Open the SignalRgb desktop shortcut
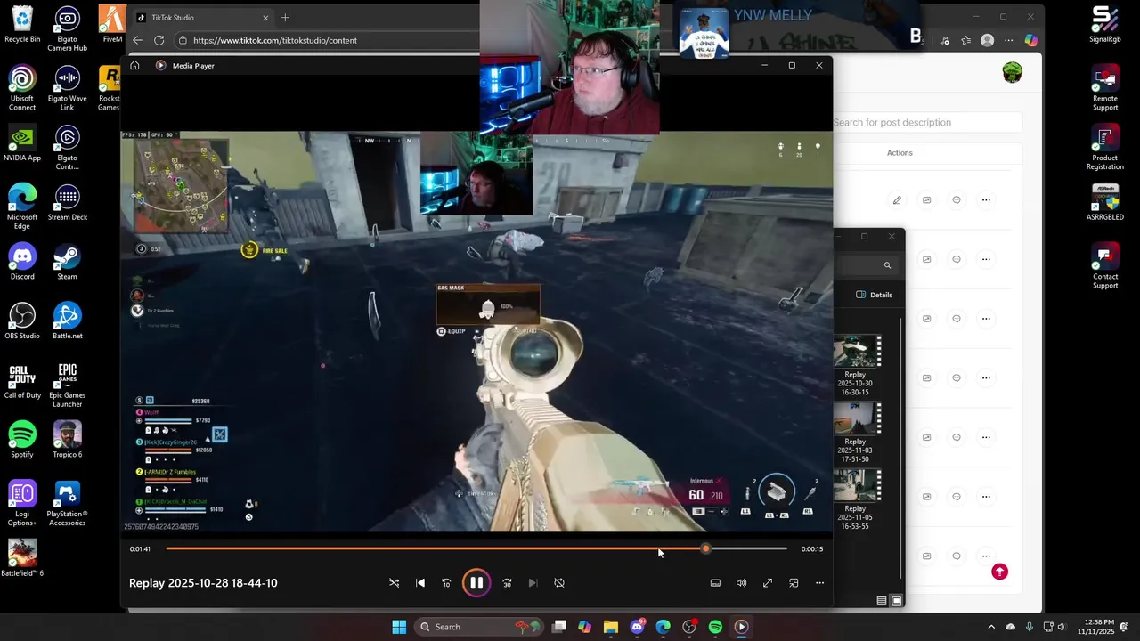Viewport: 1140px width, 641px height. click(1105, 25)
